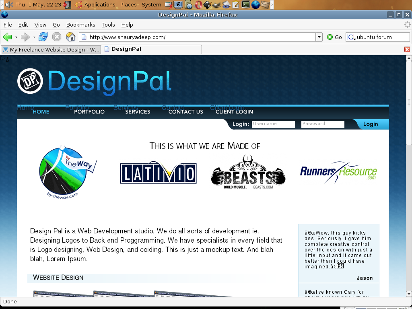Launch Opera from the panel icon
The image size is (412, 309).
(198, 5)
